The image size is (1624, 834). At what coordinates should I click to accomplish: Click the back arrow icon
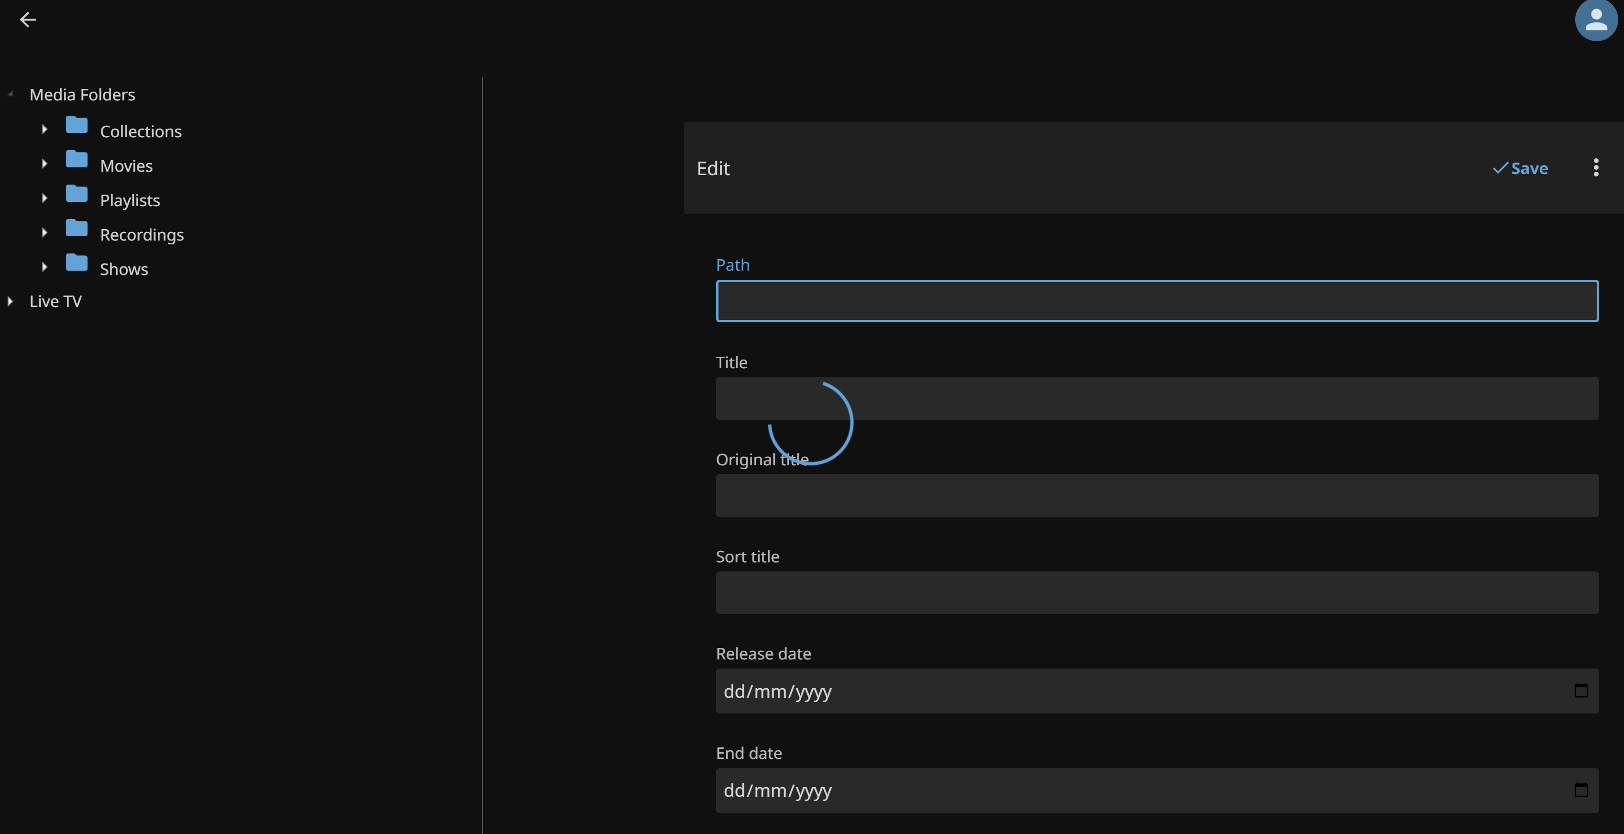click(28, 20)
